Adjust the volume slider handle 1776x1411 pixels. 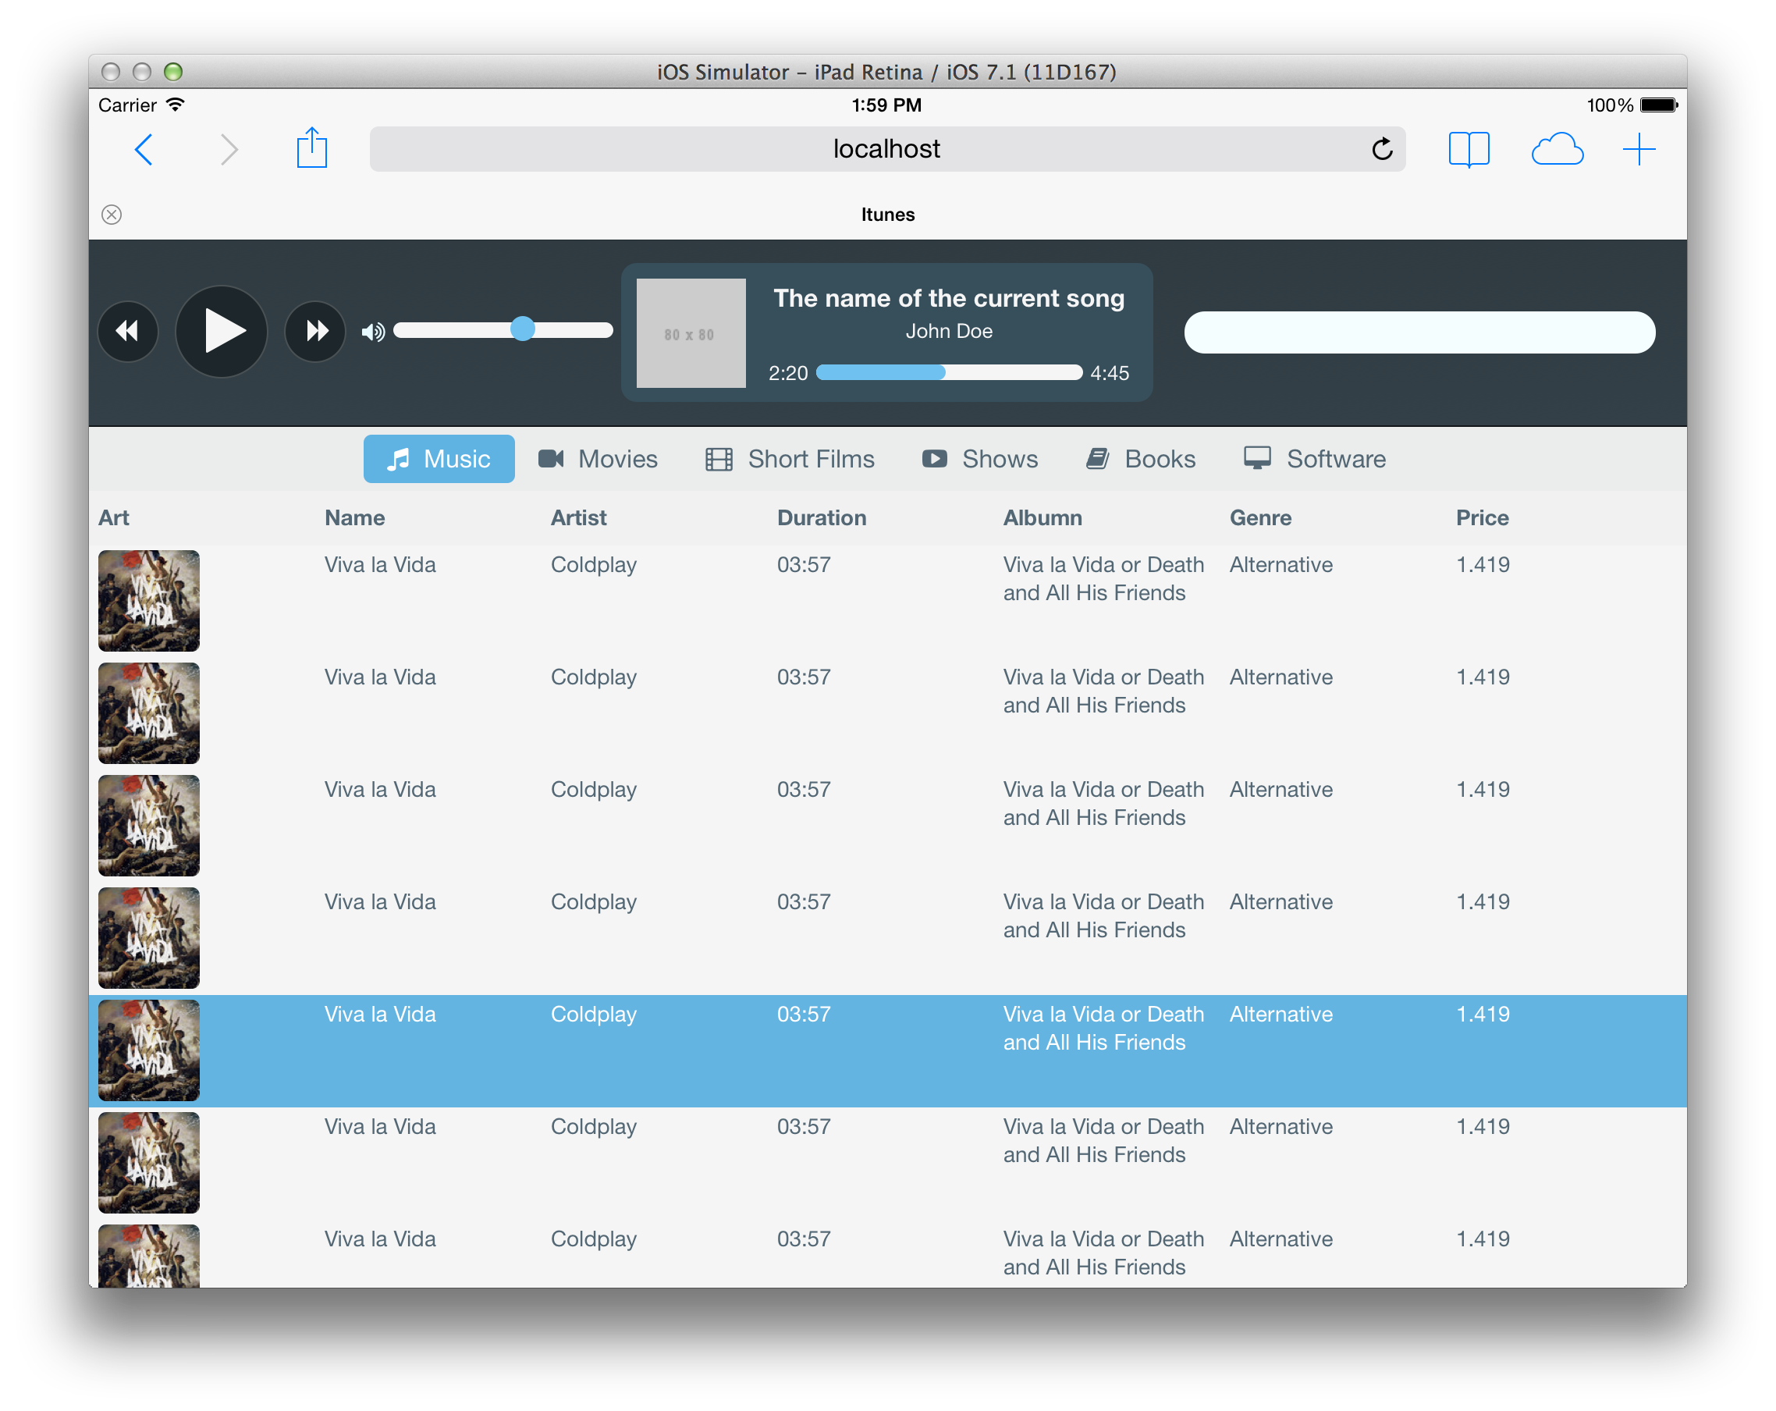[x=522, y=329]
